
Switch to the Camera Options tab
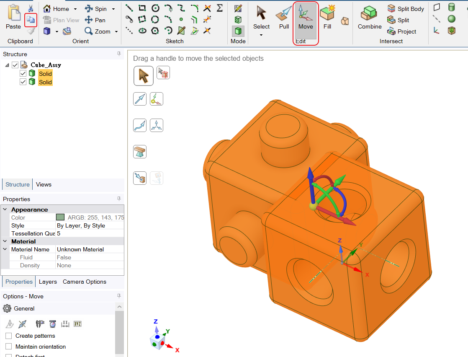tap(85, 282)
